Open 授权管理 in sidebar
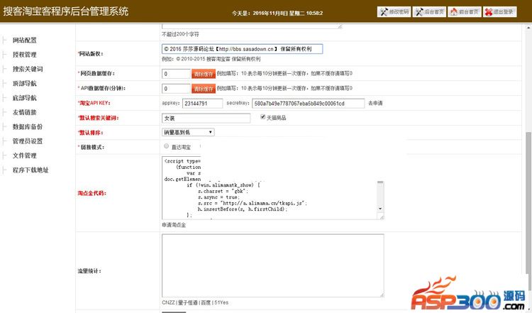This screenshot has height=313, width=532. click(24, 55)
